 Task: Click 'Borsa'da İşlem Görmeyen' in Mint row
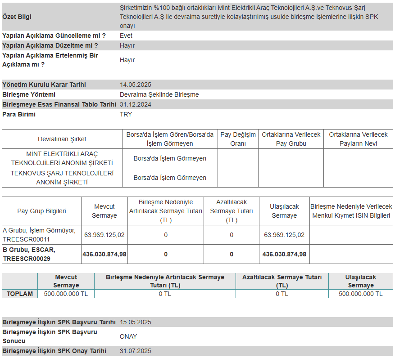170,158
